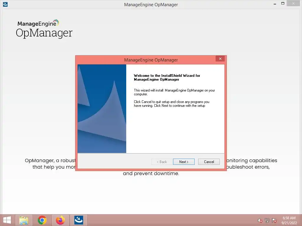
Task: Click the muted volume tray icon
Action: (260, 220)
